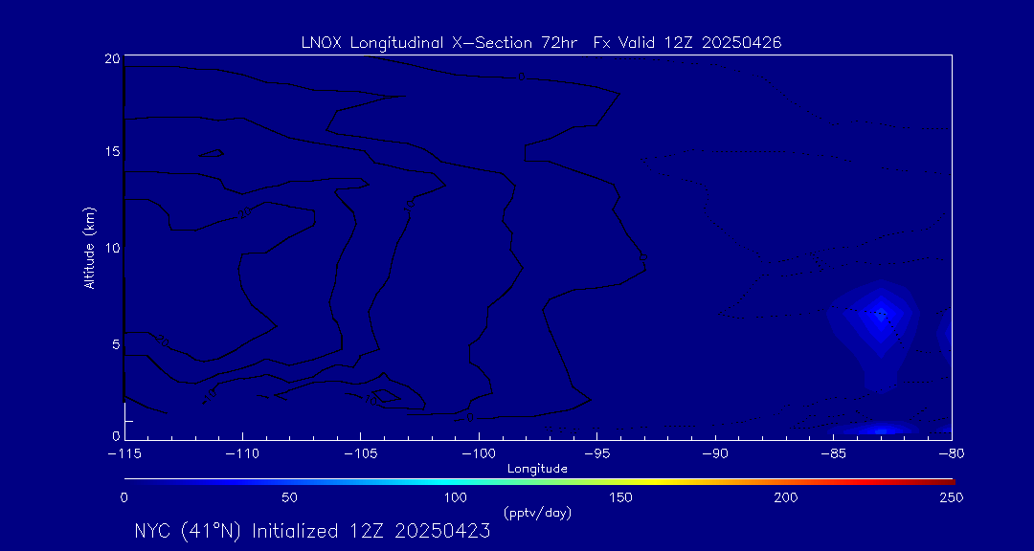This screenshot has height=551, width=1034.
Task: Select the altitude tick label 5
Action: point(114,343)
